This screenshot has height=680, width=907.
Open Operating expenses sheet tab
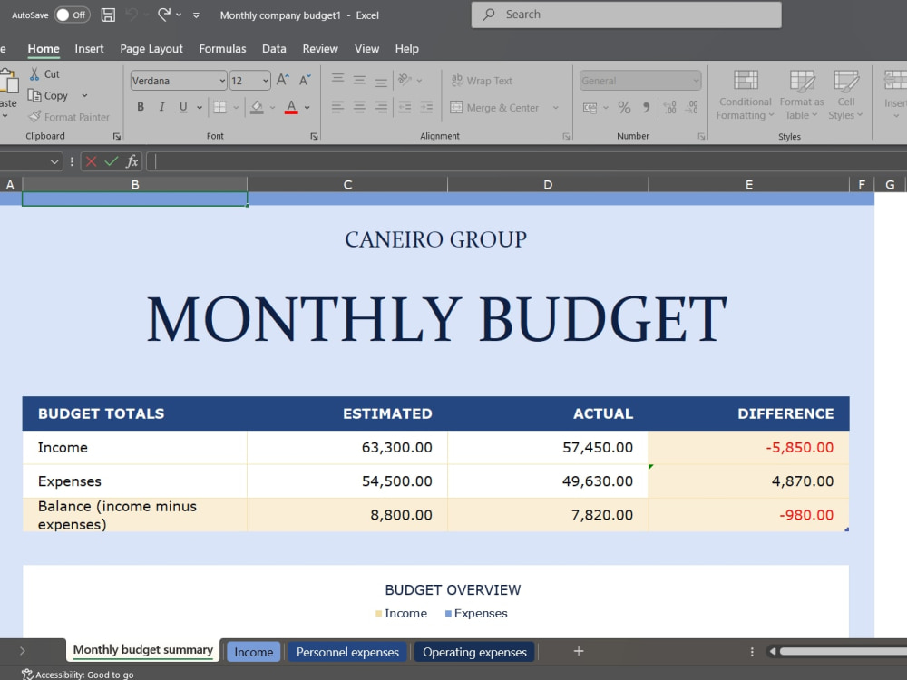(x=475, y=652)
